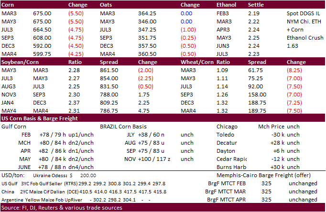Click the NYM Chi. ETH label

click(304, 21)
